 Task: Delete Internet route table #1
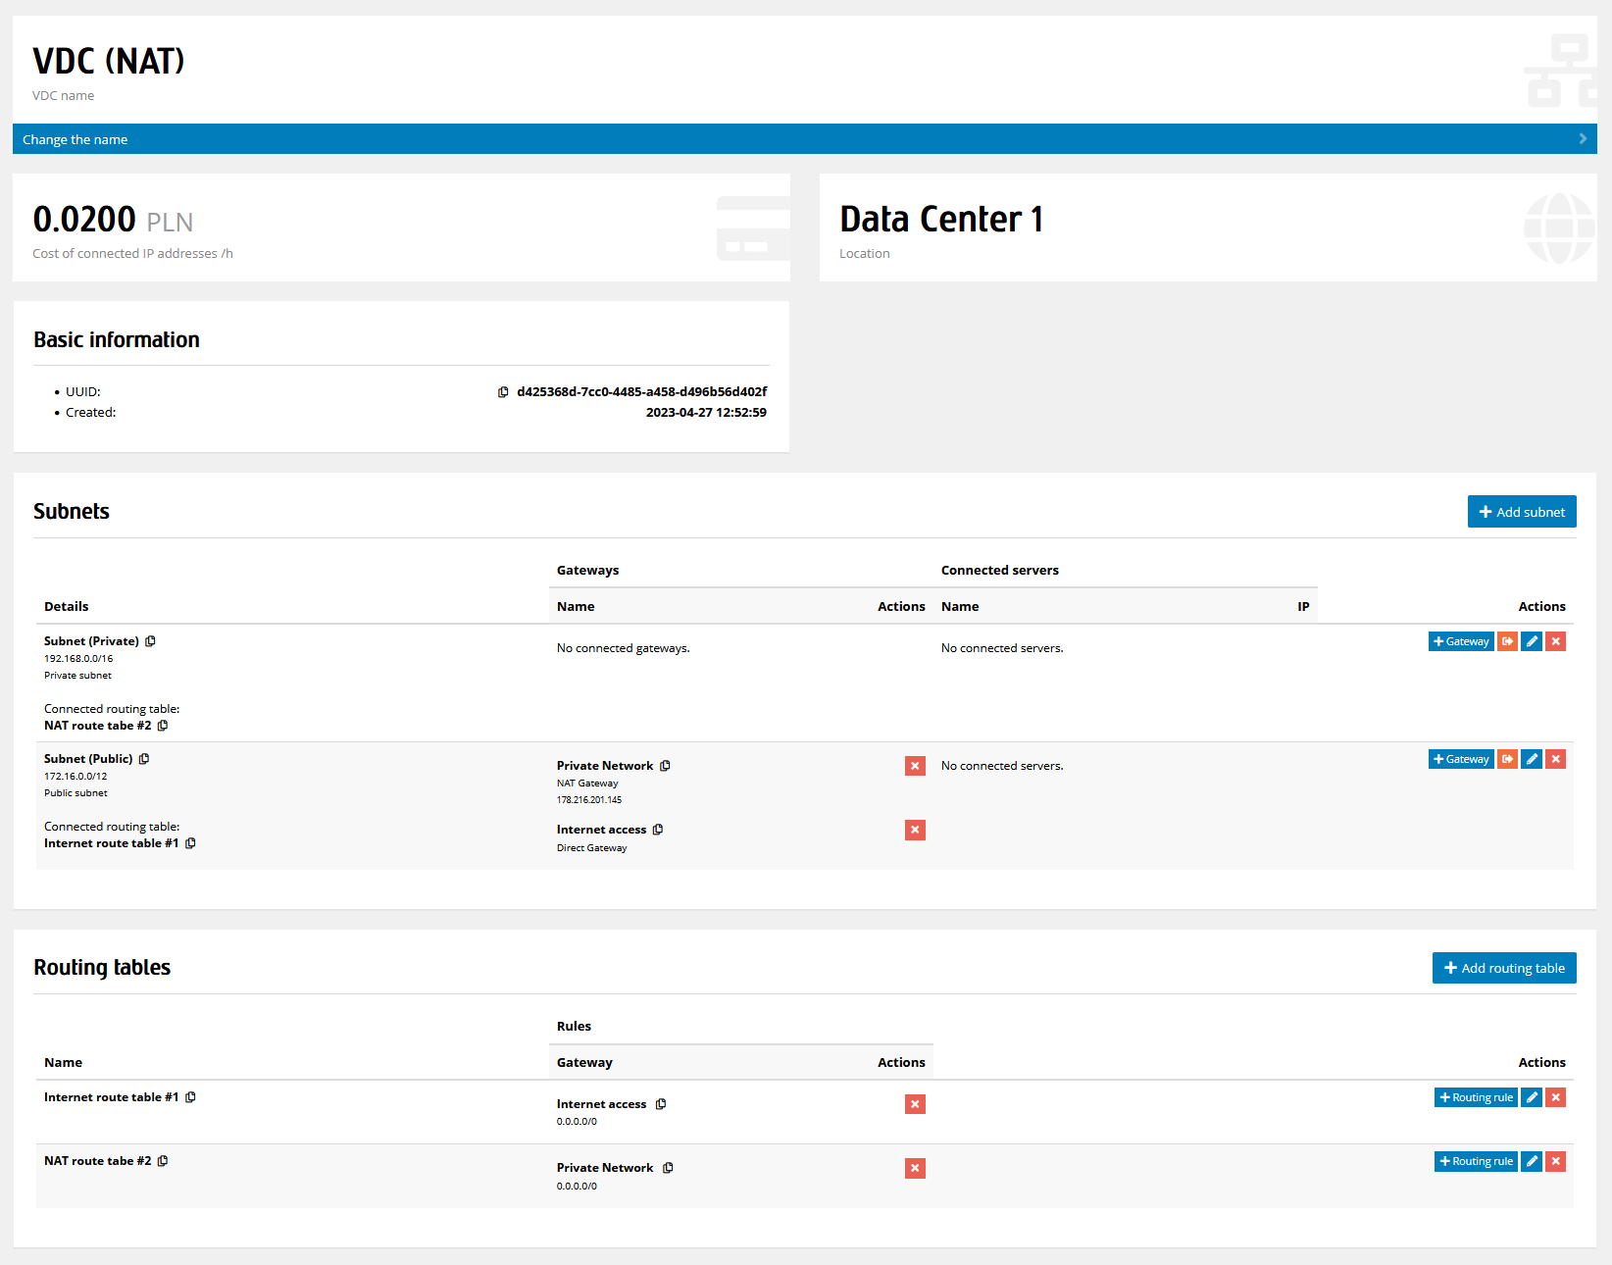1555,1097
